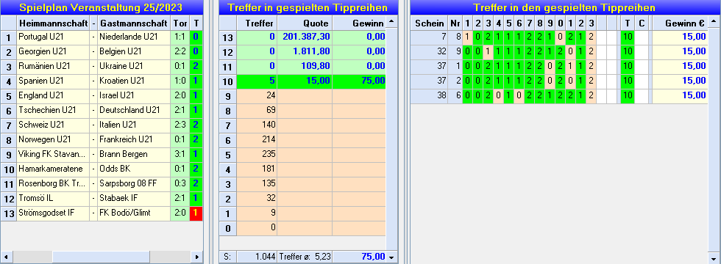Click hit count 181 in row 4
This screenshot has width=721, height=264.
coord(257,169)
